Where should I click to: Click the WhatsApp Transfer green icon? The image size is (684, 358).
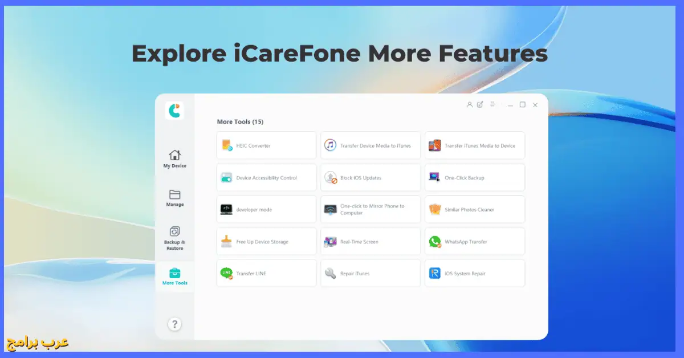pyautogui.click(x=435, y=241)
